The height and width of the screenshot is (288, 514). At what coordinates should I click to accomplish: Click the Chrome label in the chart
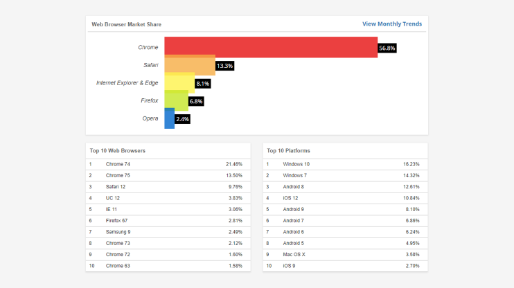click(x=148, y=48)
